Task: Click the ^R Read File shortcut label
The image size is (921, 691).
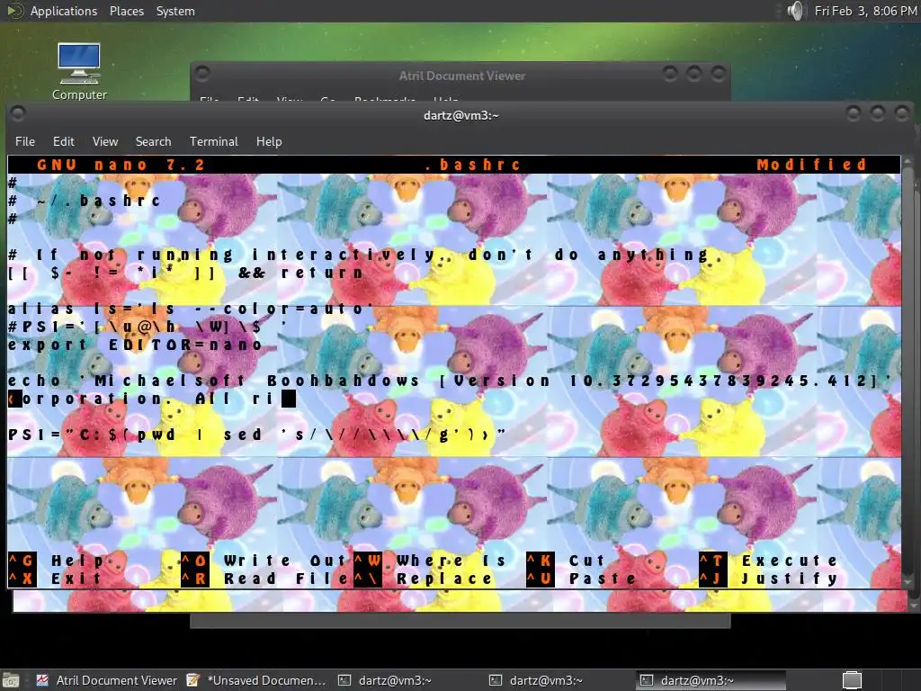Action: (x=265, y=579)
